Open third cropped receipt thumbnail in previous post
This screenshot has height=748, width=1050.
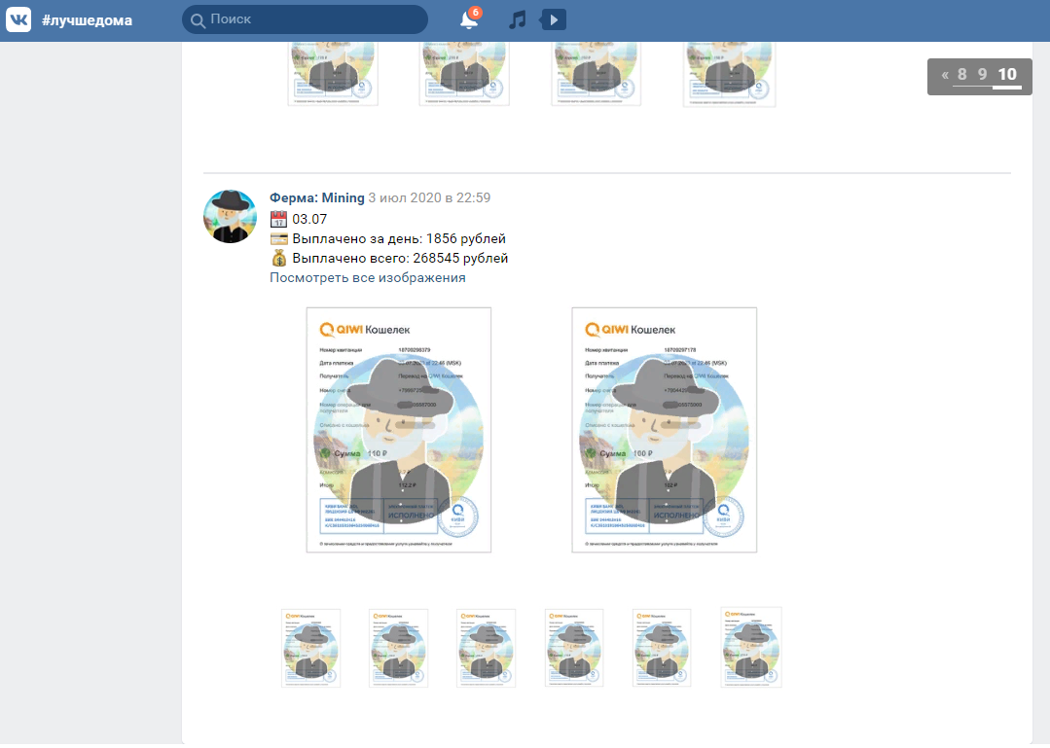point(596,74)
